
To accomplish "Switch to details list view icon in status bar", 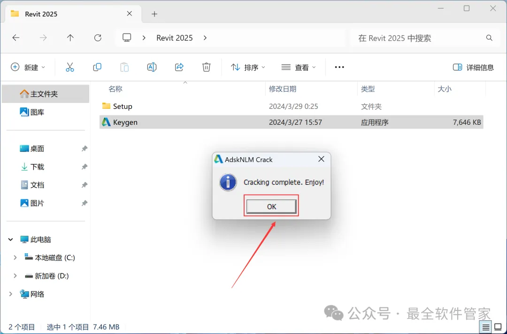I will 486,327.
